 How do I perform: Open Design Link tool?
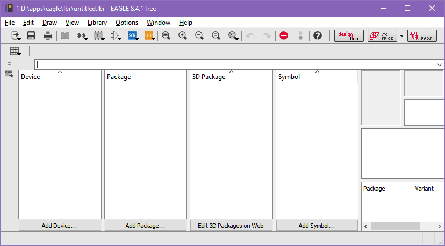pos(349,35)
